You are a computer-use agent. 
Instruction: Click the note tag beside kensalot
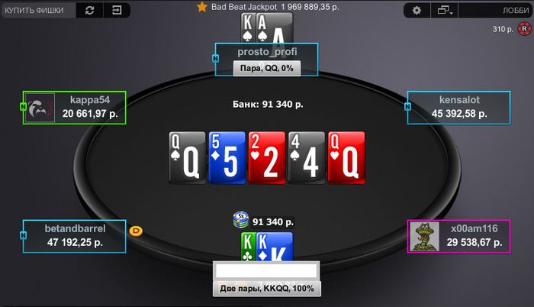coord(407,107)
